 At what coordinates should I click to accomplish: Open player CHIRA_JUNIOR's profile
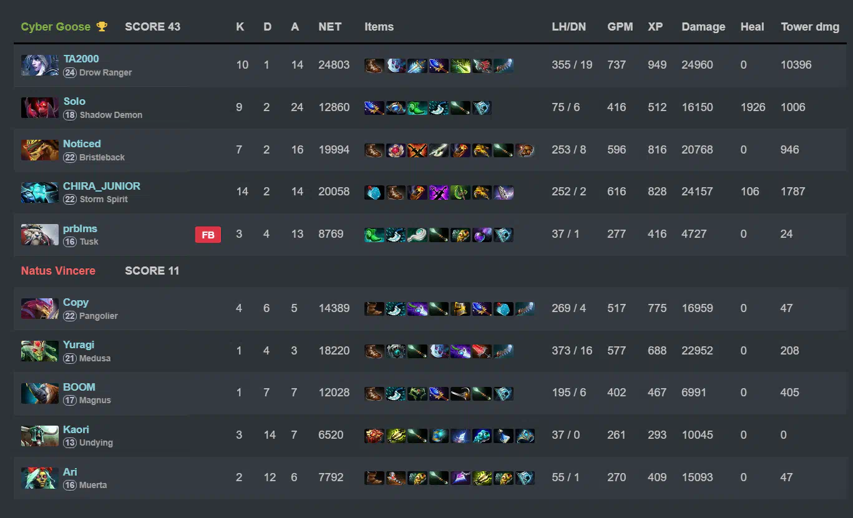102,186
